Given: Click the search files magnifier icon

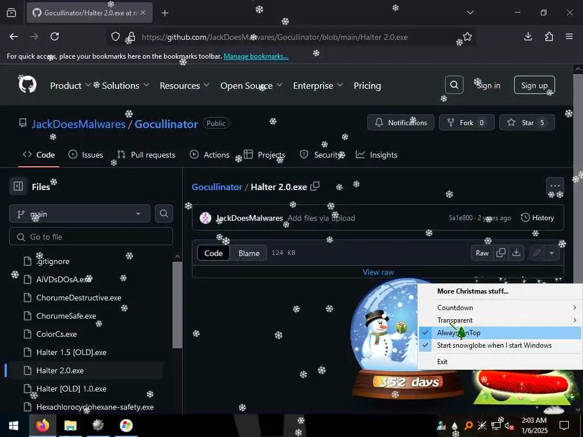Looking at the screenshot, I should click(163, 214).
